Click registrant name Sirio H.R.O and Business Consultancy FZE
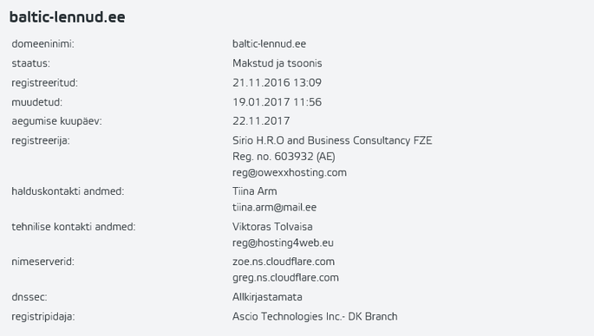Viewport: 594px width, 336px height. click(332, 140)
